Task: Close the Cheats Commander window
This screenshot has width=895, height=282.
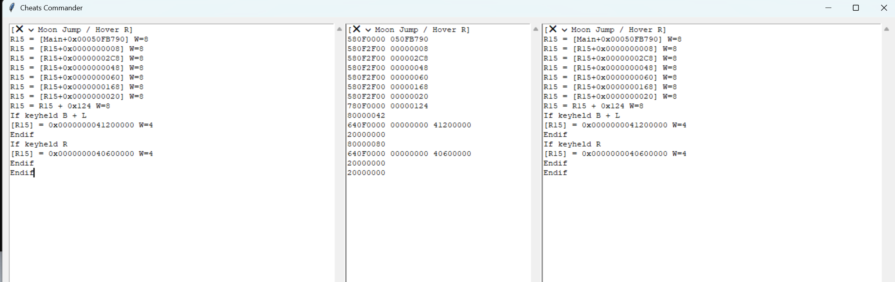Action: pyautogui.click(x=883, y=8)
